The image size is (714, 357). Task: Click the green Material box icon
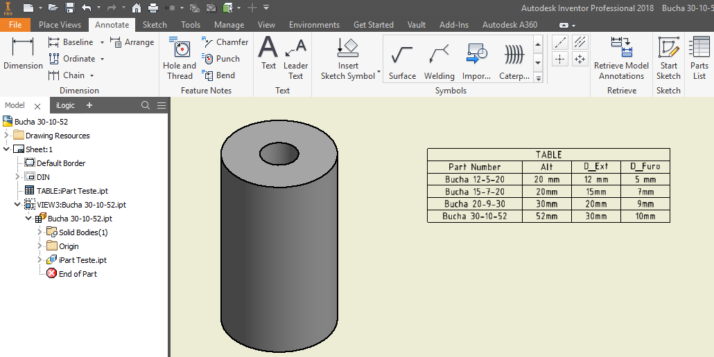(227, 8)
